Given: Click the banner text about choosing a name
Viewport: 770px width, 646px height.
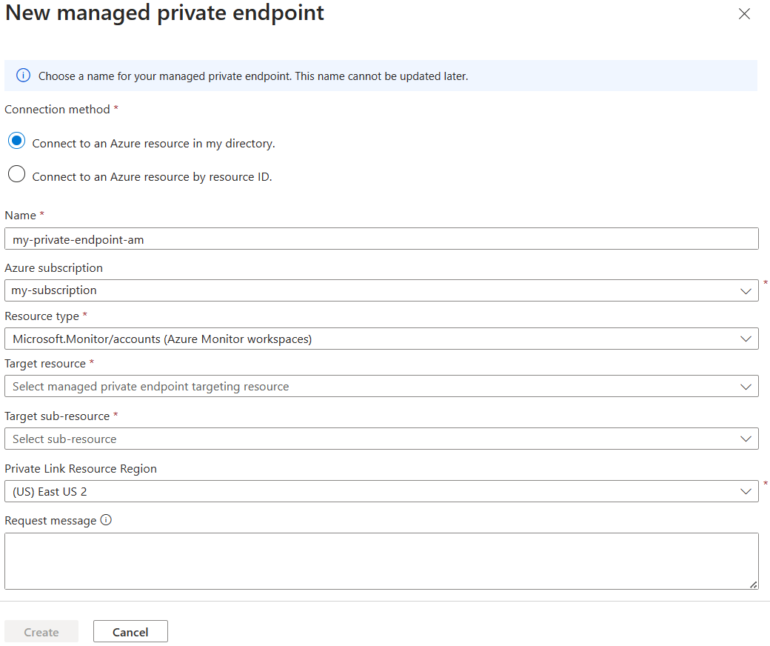Looking at the screenshot, I should tap(252, 76).
